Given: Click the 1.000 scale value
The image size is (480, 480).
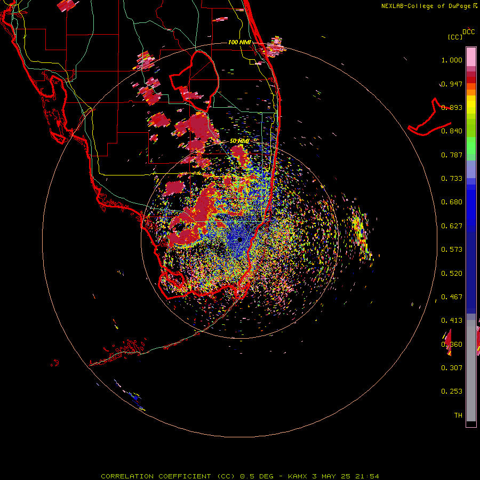Looking at the screenshot, I should (x=452, y=60).
